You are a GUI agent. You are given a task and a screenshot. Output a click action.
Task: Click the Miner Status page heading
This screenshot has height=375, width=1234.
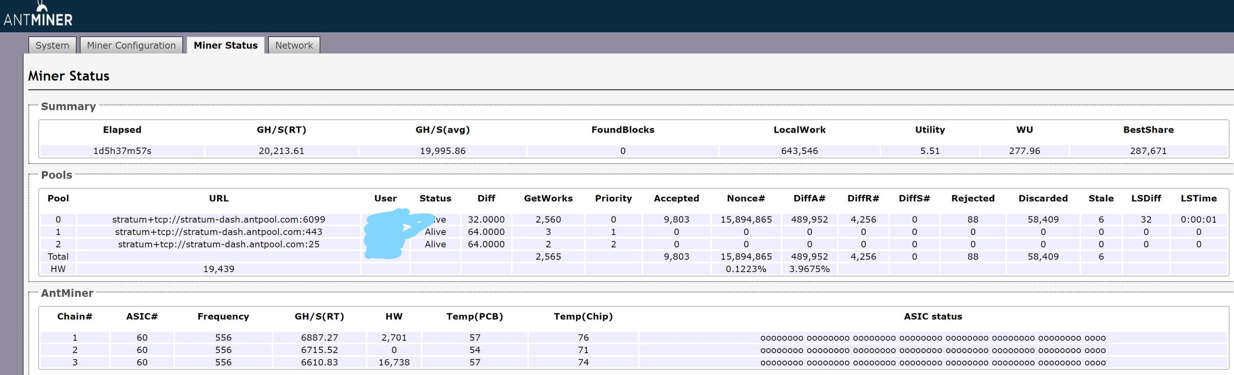68,76
